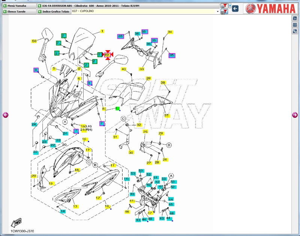Click the Indice Grafico Telaio button
Screen dimensions: 300x236
[54, 12]
